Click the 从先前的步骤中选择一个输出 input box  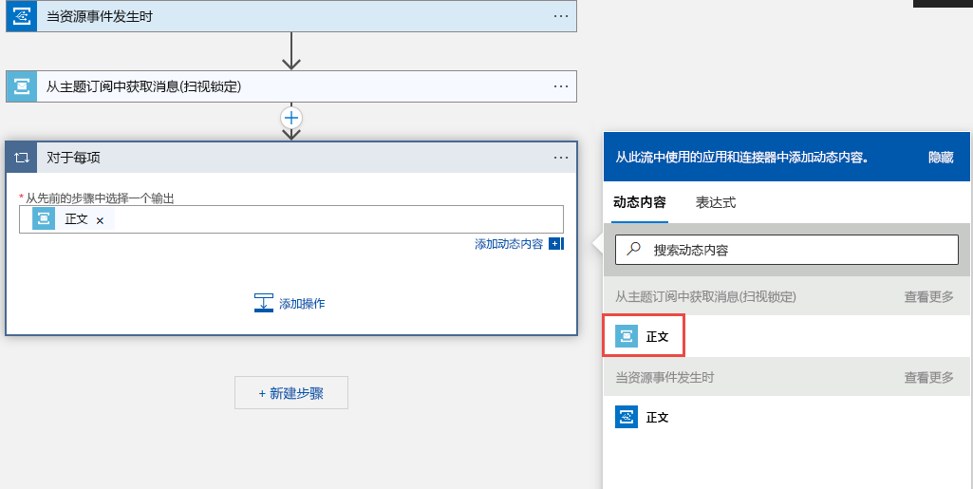[x=291, y=219]
